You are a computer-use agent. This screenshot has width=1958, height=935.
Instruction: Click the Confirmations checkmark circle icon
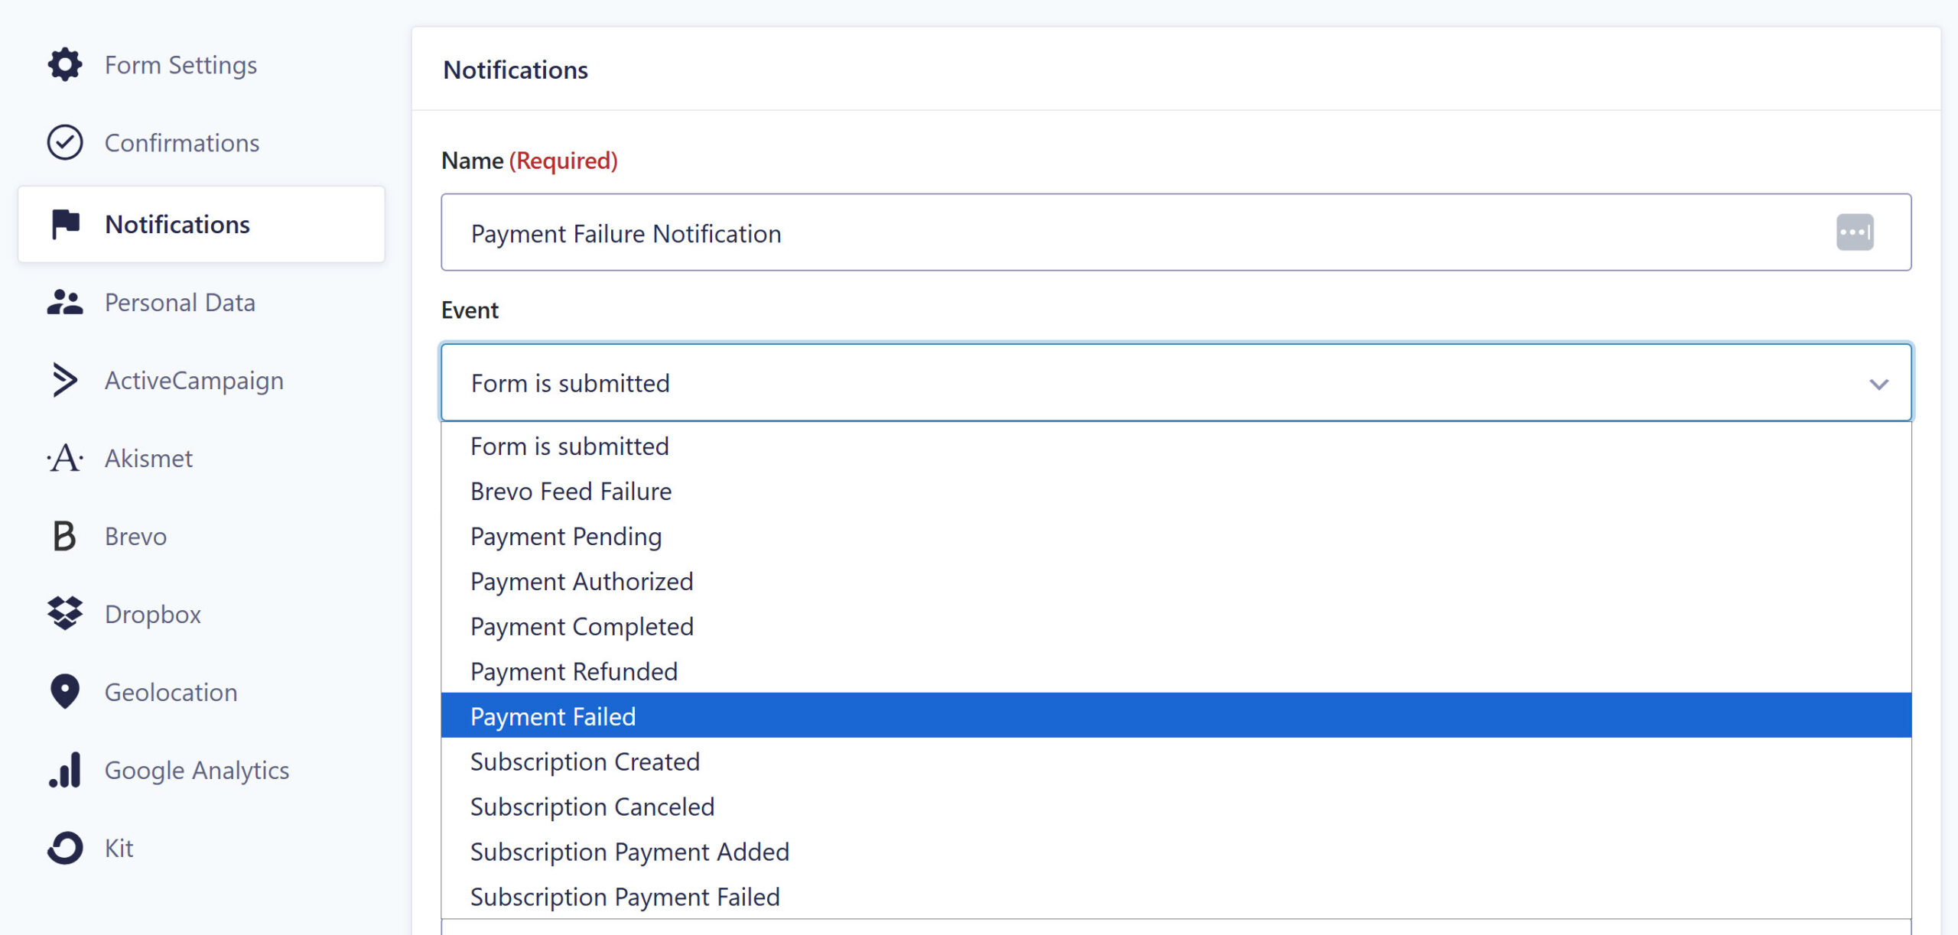(65, 143)
